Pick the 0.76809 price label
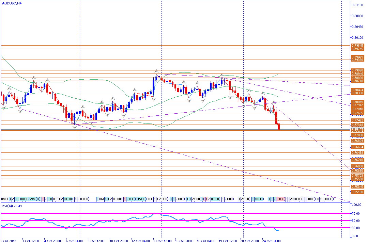368x245 pixels. [357, 141]
